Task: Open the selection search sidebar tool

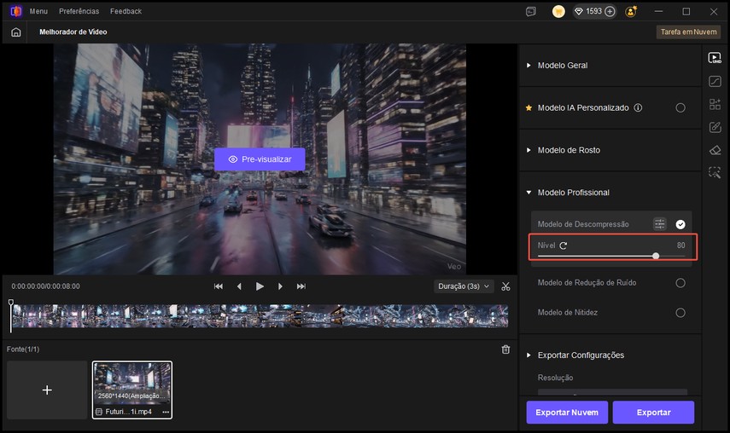Action: (x=715, y=172)
